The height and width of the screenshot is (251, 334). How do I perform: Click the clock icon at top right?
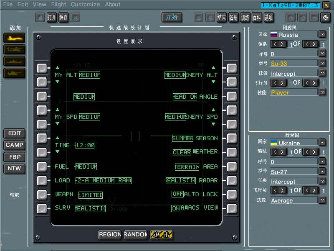pyautogui.click(x=326, y=18)
